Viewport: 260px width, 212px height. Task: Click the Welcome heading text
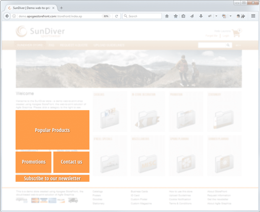(x=25, y=94)
